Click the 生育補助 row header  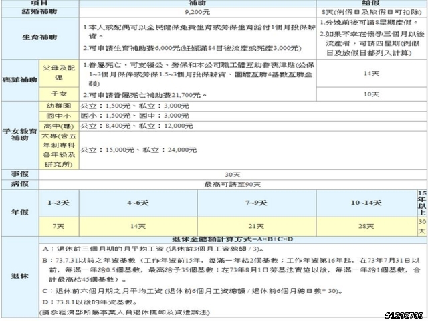coord(40,37)
